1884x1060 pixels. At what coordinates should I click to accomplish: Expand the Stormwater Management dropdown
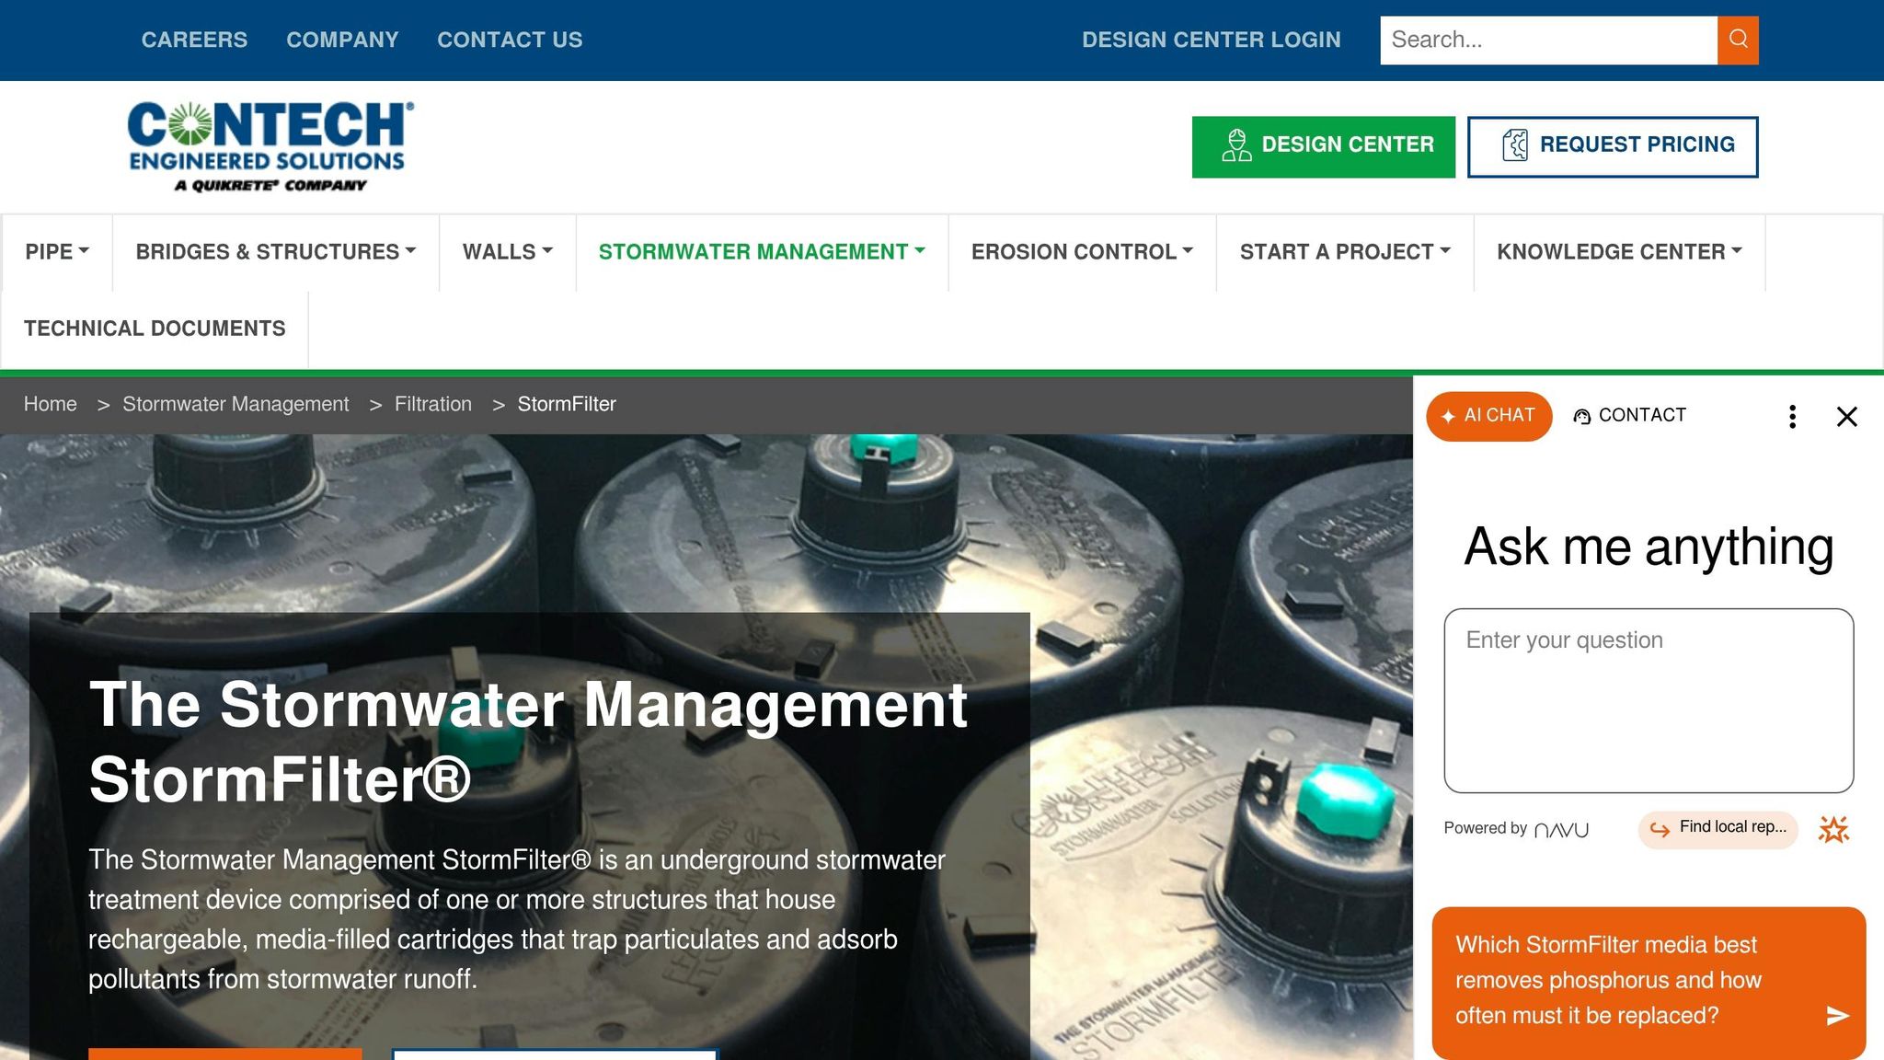click(x=762, y=252)
